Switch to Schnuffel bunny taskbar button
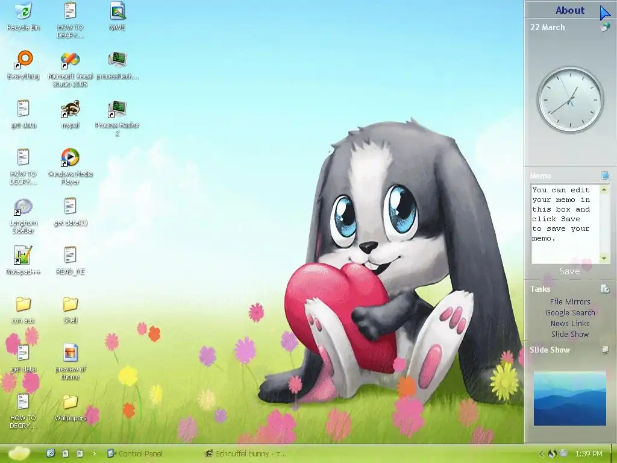This screenshot has width=617, height=463. coord(246,453)
